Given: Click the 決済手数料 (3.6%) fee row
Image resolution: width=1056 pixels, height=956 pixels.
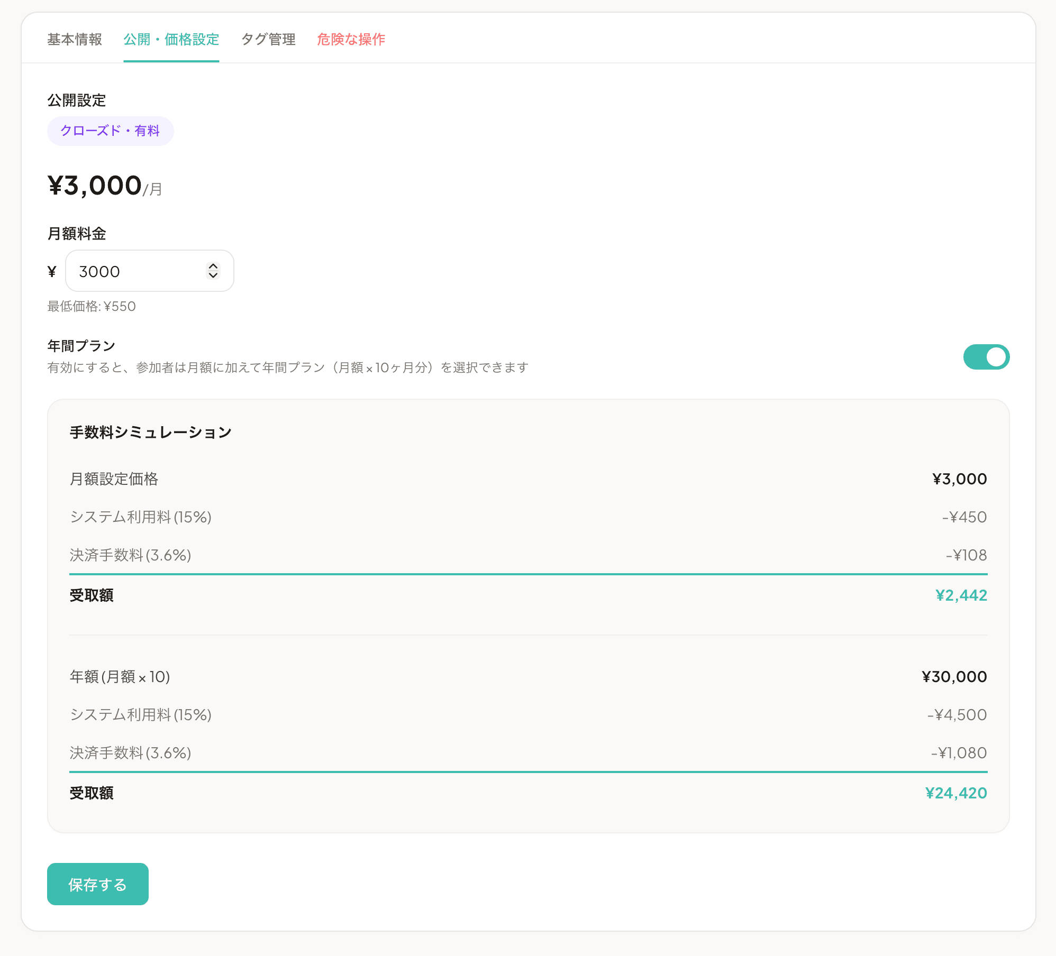Looking at the screenshot, I should tap(129, 555).
